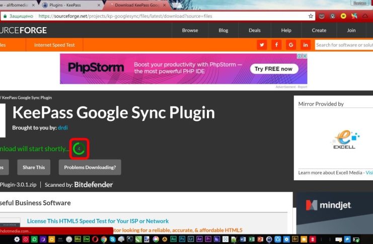373x244 pixels.
Task: Focus the Search for software field
Action: coord(344,45)
